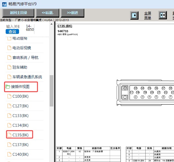Click the sidebar scroll-up arrow

tap(51, 24)
